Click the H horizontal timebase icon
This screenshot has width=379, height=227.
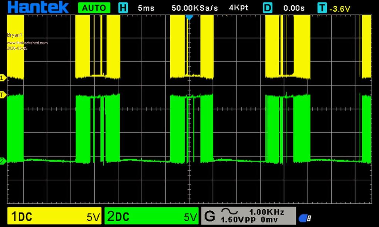click(x=123, y=8)
